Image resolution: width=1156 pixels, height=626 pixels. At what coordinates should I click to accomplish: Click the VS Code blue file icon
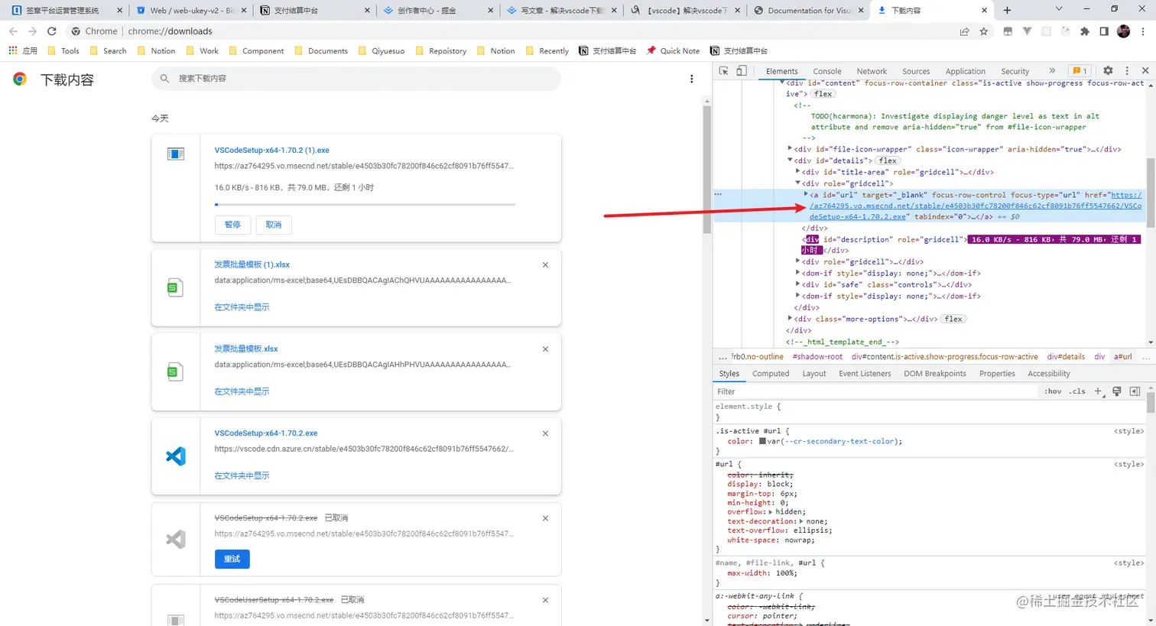[176, 456]
